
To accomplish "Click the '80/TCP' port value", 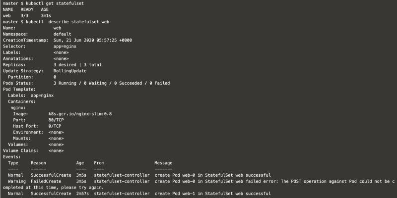I will pyautogui.click(x=61, y=120).
